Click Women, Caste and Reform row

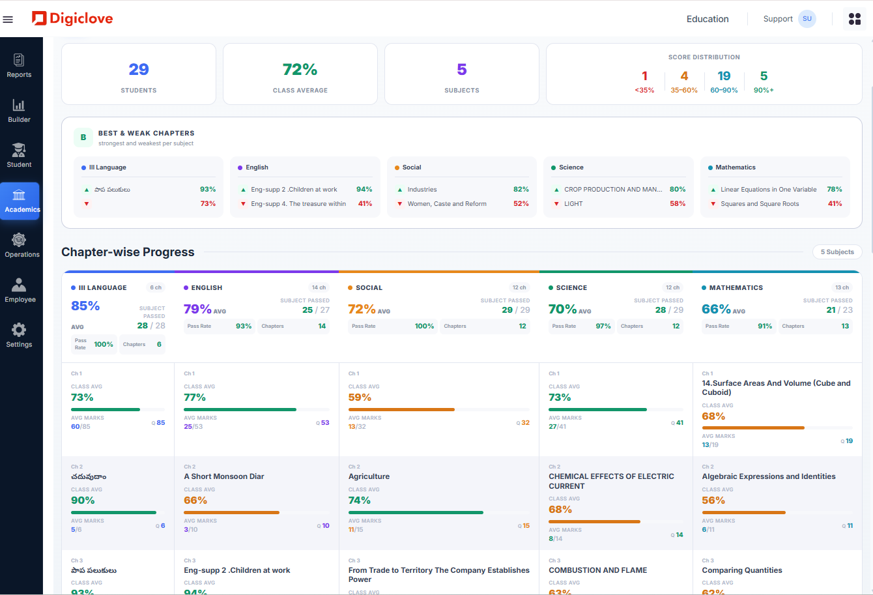tap(462, 203)
